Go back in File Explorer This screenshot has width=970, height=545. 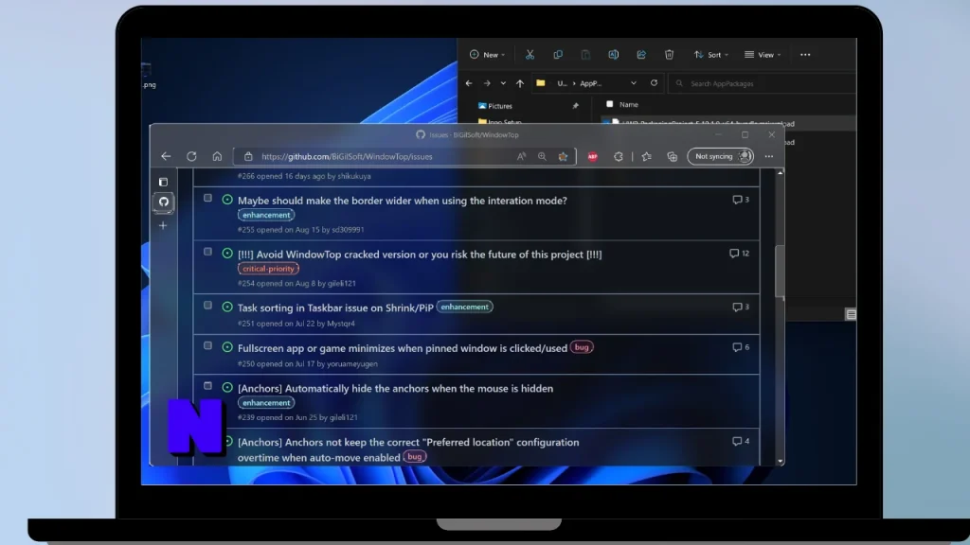469,83
